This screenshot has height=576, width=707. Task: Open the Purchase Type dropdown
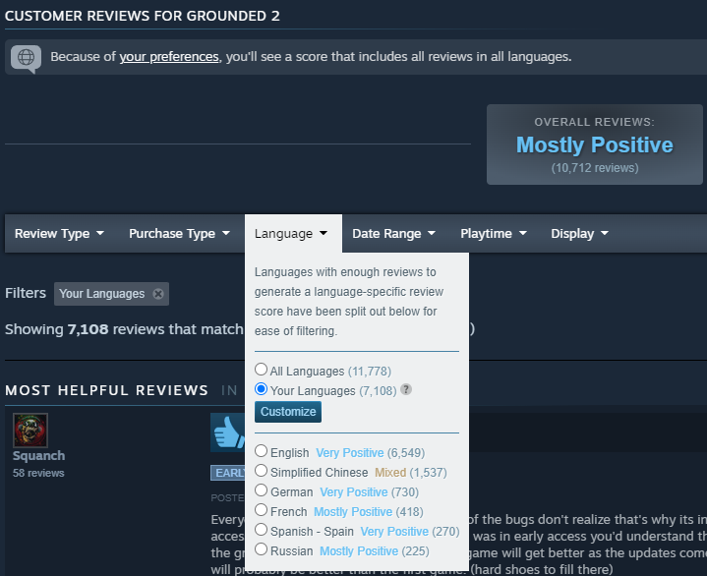[x=180, y=234]
